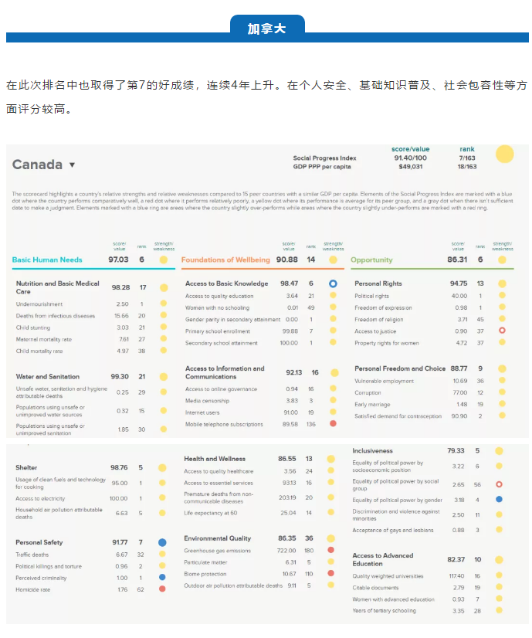Click the Property rights for women row label
532x638 pixels.
(x=386, y=343)
